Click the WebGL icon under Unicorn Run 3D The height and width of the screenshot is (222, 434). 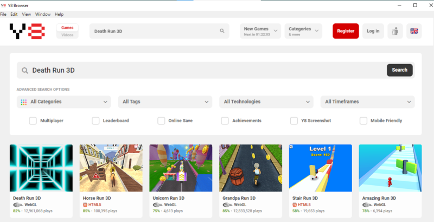click(158, 205)
